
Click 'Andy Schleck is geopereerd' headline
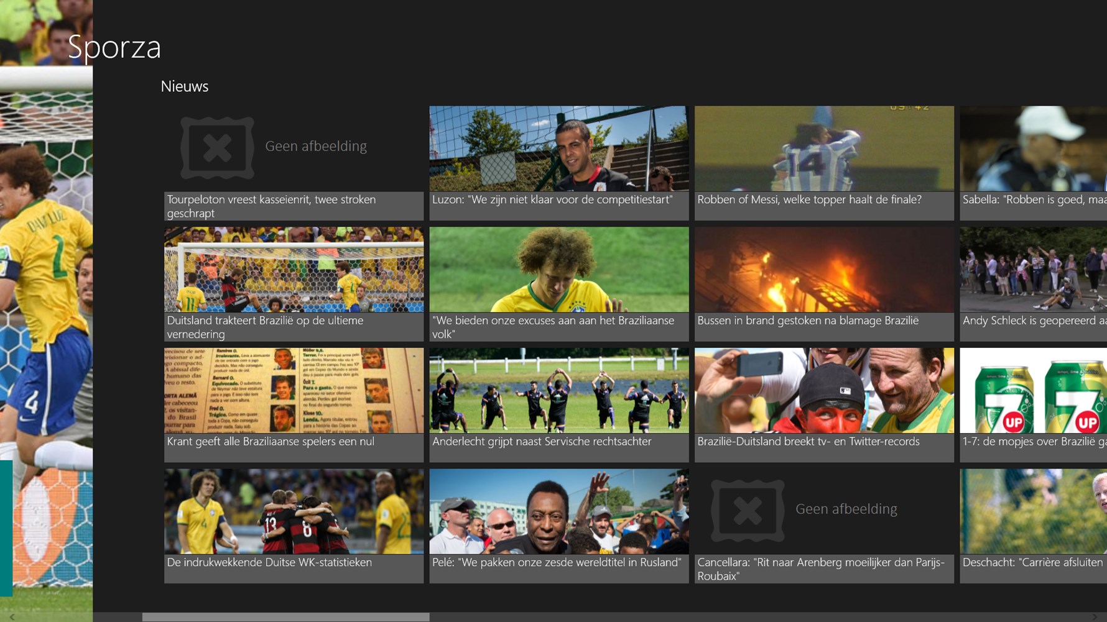[1035, 321]
